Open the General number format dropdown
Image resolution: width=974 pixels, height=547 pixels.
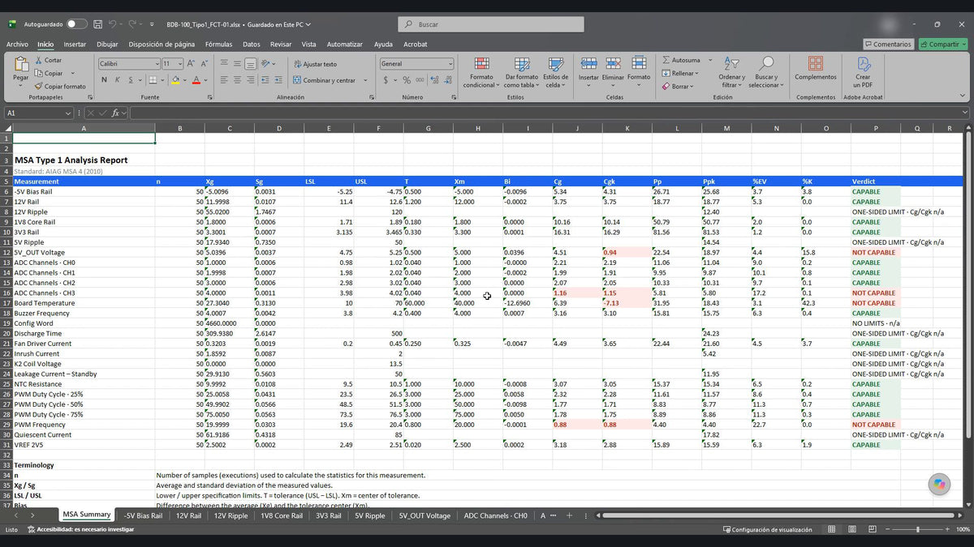point(450,63)
